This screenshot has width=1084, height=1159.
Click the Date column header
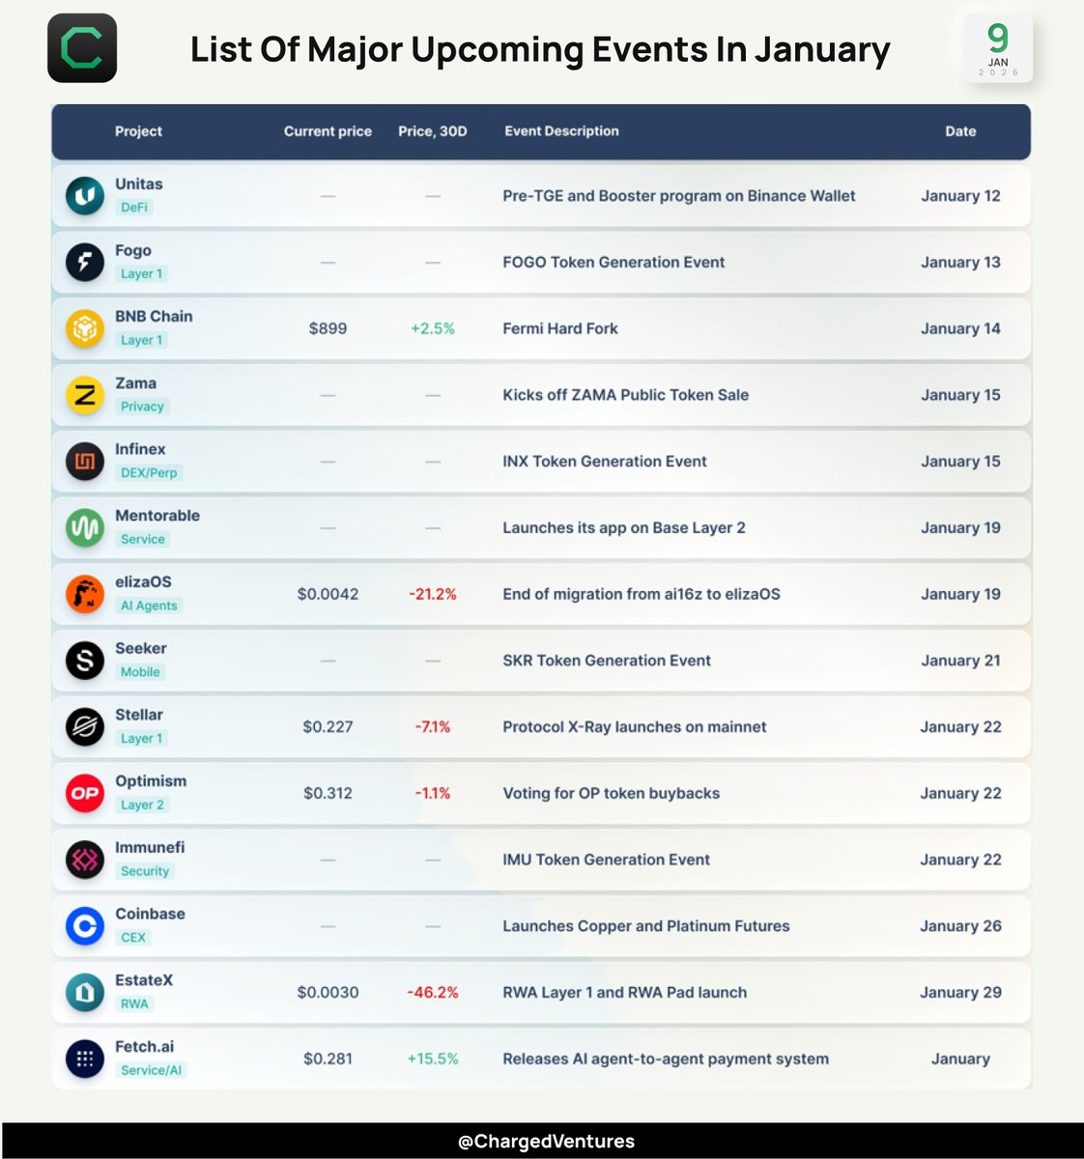click(960, 131)
